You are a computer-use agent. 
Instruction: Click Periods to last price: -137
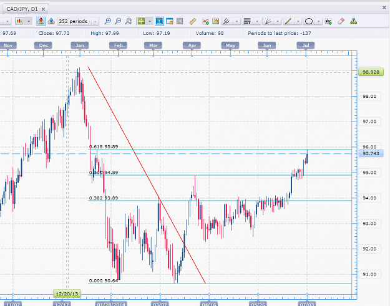[x=280, y=33]
